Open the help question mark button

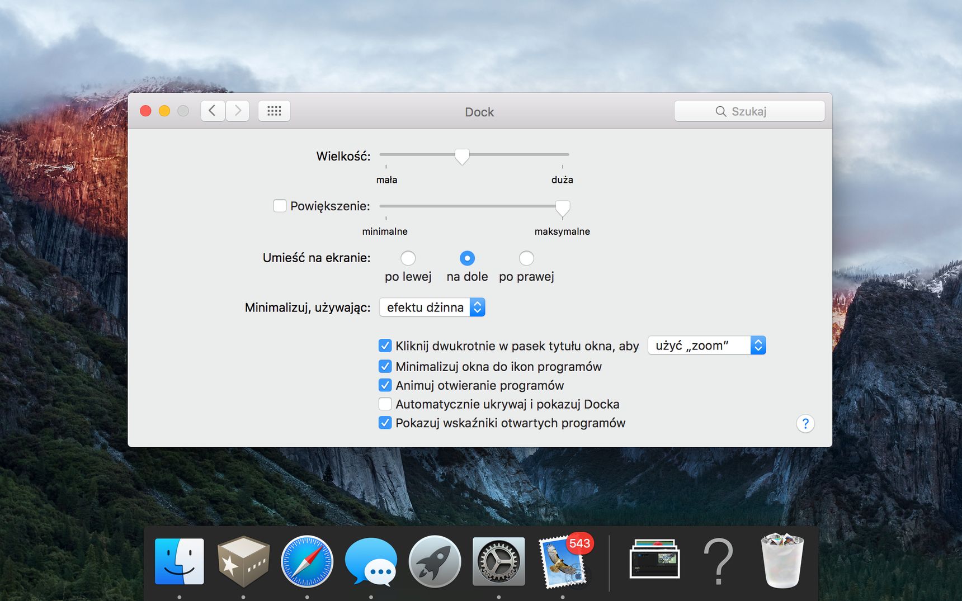[x=805, y=424]
